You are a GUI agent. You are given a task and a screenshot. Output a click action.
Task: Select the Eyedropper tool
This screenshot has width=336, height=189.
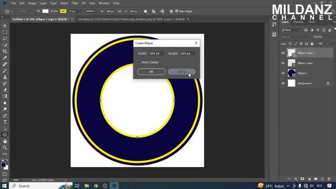click(x=5, y=58)
